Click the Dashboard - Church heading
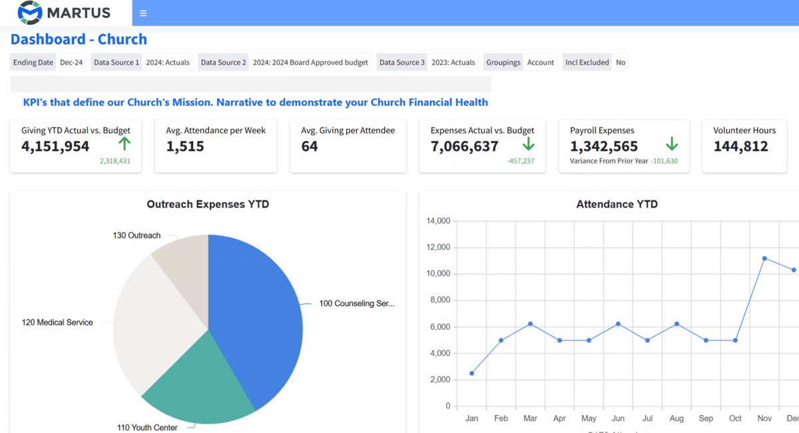Image resolution: width=799 pixels, height=433 pixels. tap(79, 39)
